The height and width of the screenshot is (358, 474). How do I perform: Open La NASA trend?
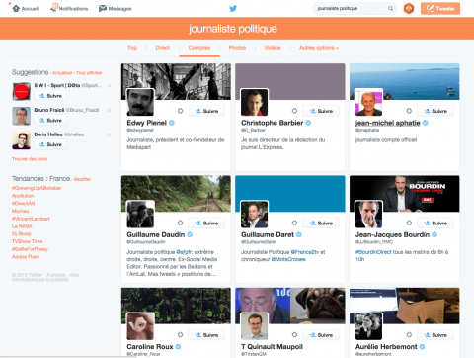[x=22, y=226]
